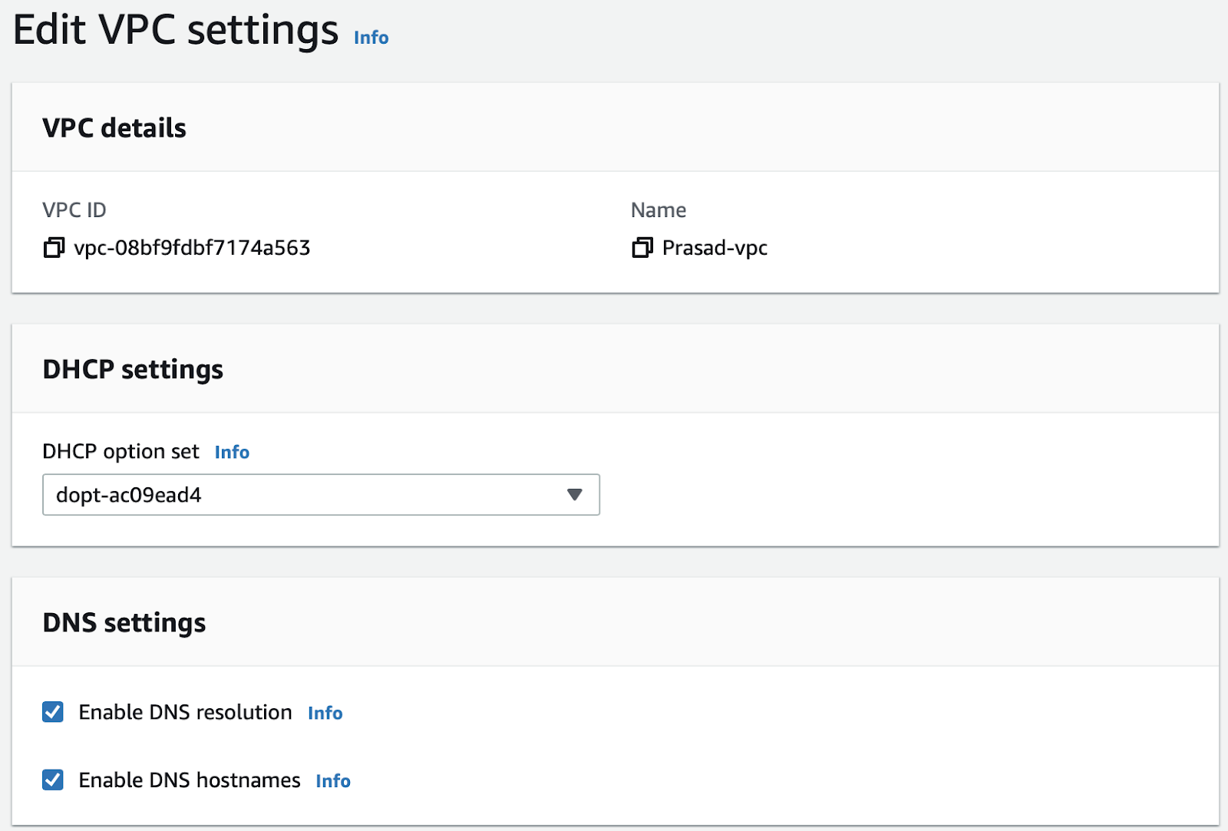Click the DNS settings heading
The width and height of the screenshot is (1228, 831).
click(124, 622)
